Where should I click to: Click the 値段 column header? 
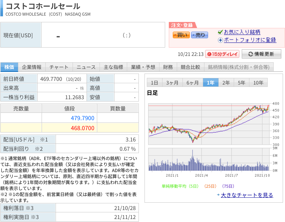point(70,109)
